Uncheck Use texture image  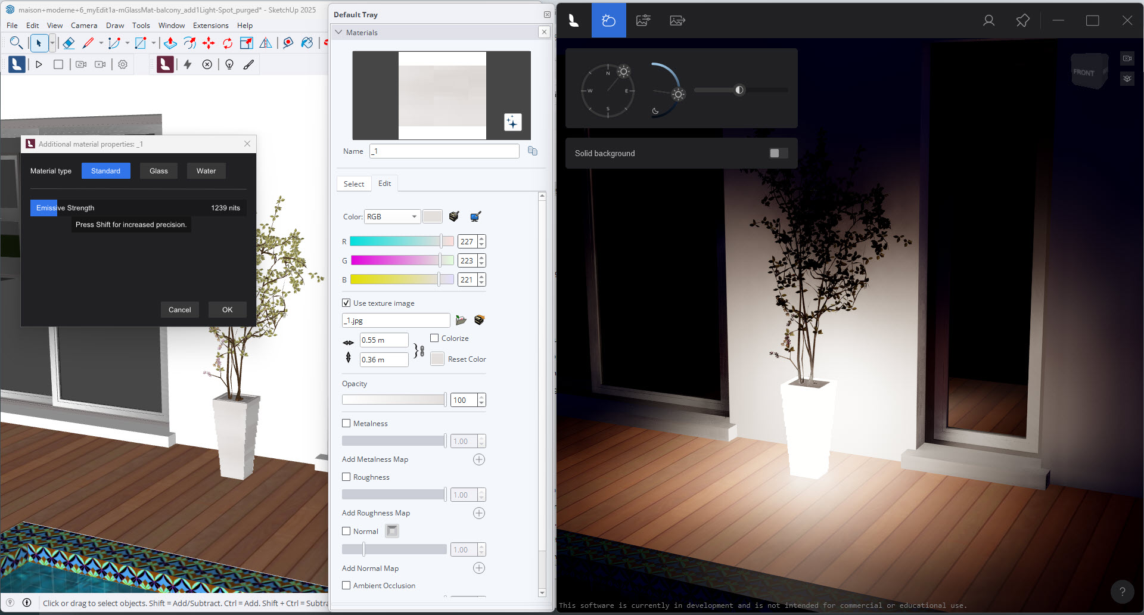coord(346,303)
